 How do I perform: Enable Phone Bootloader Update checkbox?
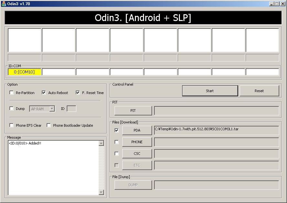tap(49, 125)
